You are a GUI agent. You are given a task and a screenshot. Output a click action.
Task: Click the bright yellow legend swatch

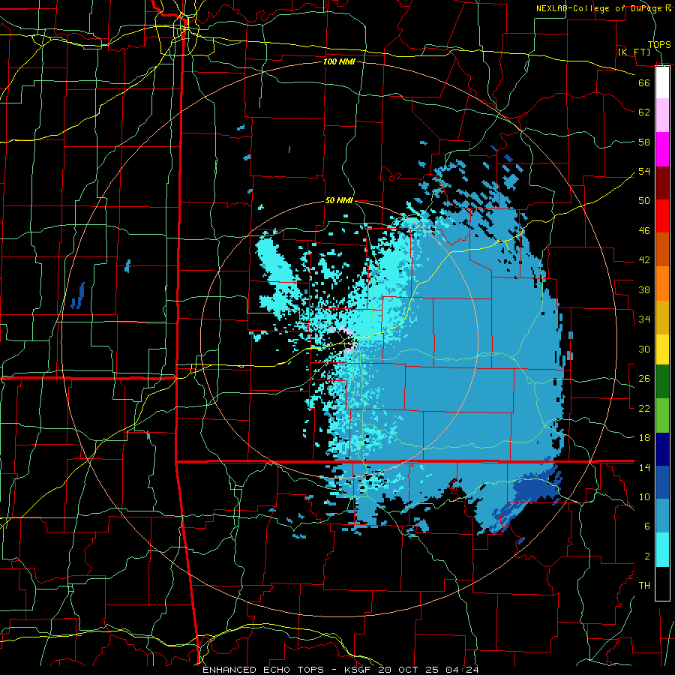coord(662,349)
